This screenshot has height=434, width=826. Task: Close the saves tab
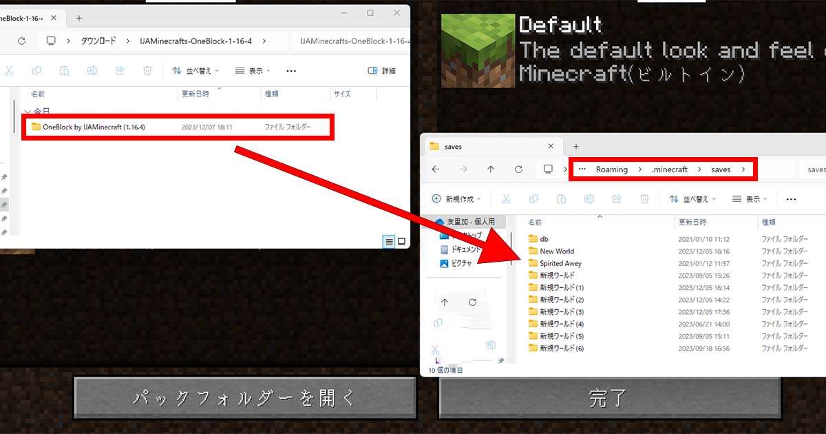(551, 146)
